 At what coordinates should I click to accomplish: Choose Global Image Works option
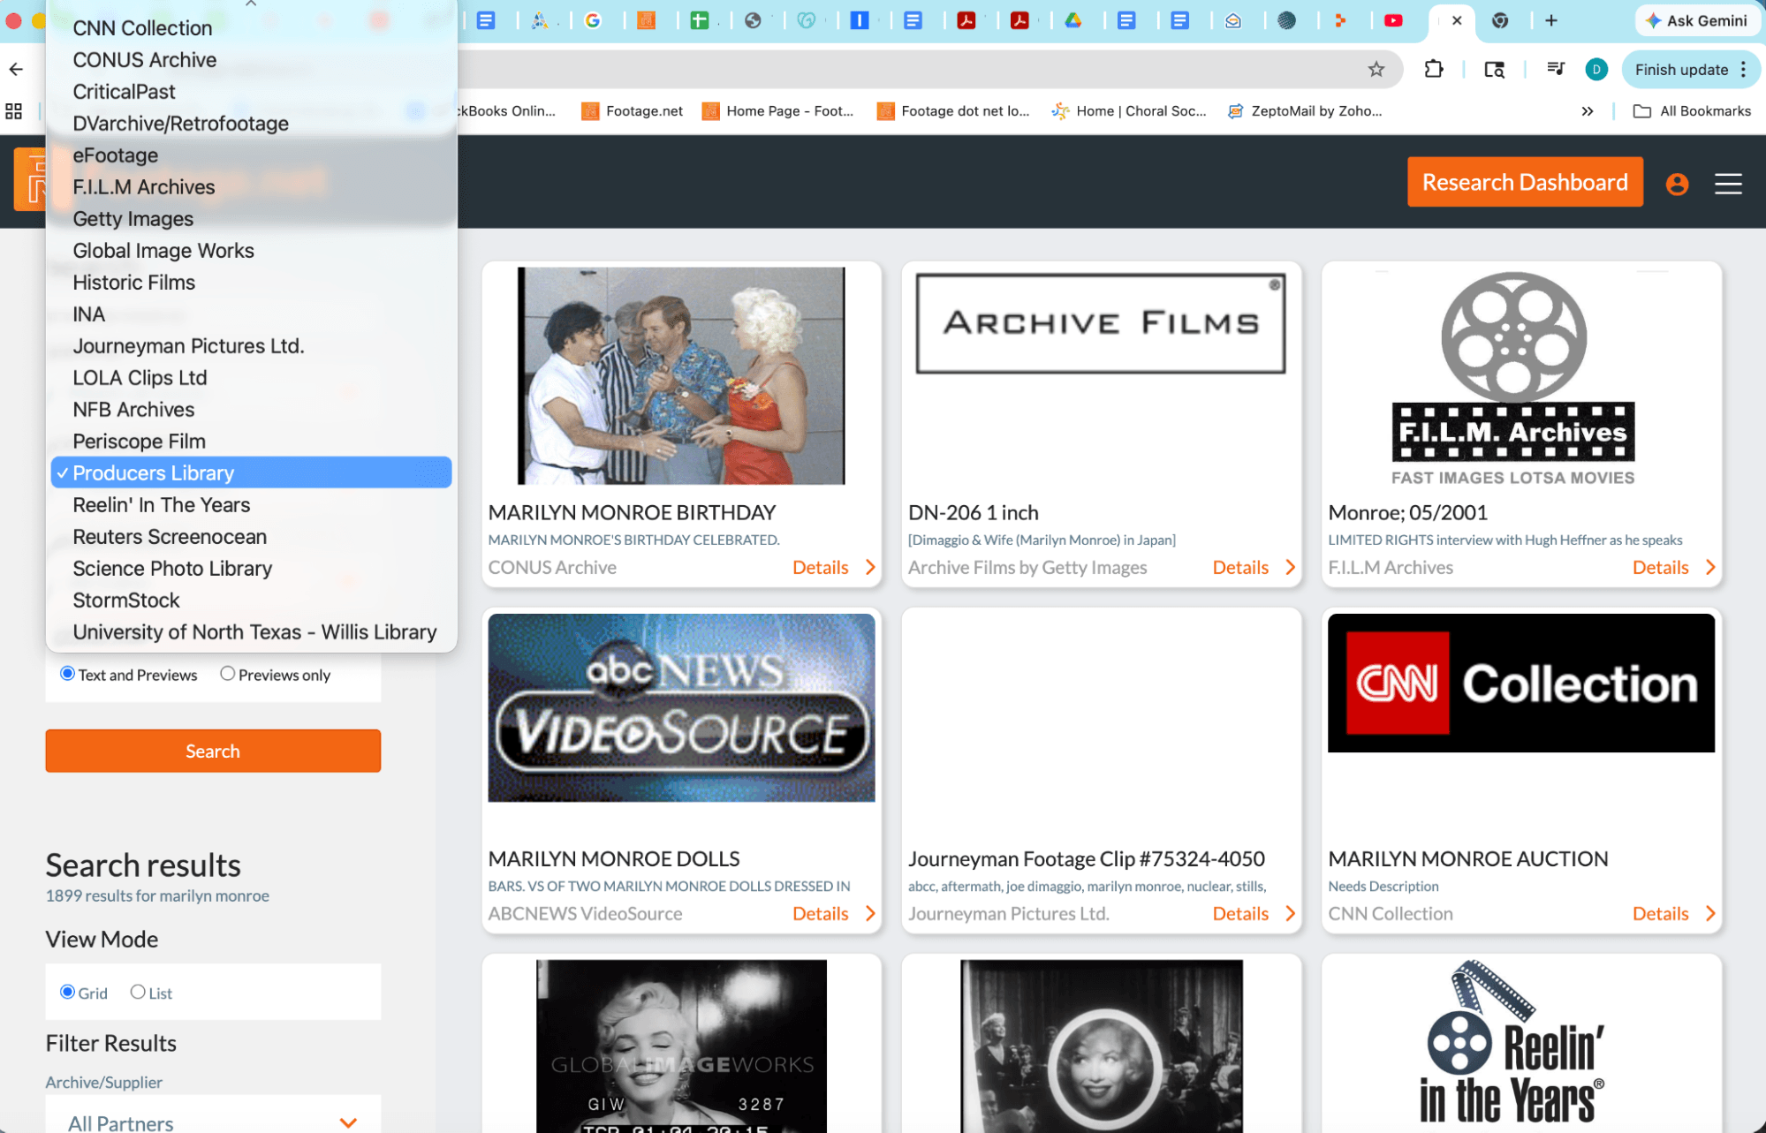coord(252,251)
